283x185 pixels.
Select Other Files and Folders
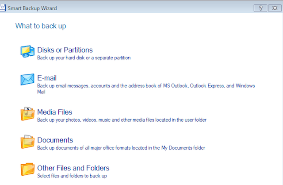click(x=73, y=168)
